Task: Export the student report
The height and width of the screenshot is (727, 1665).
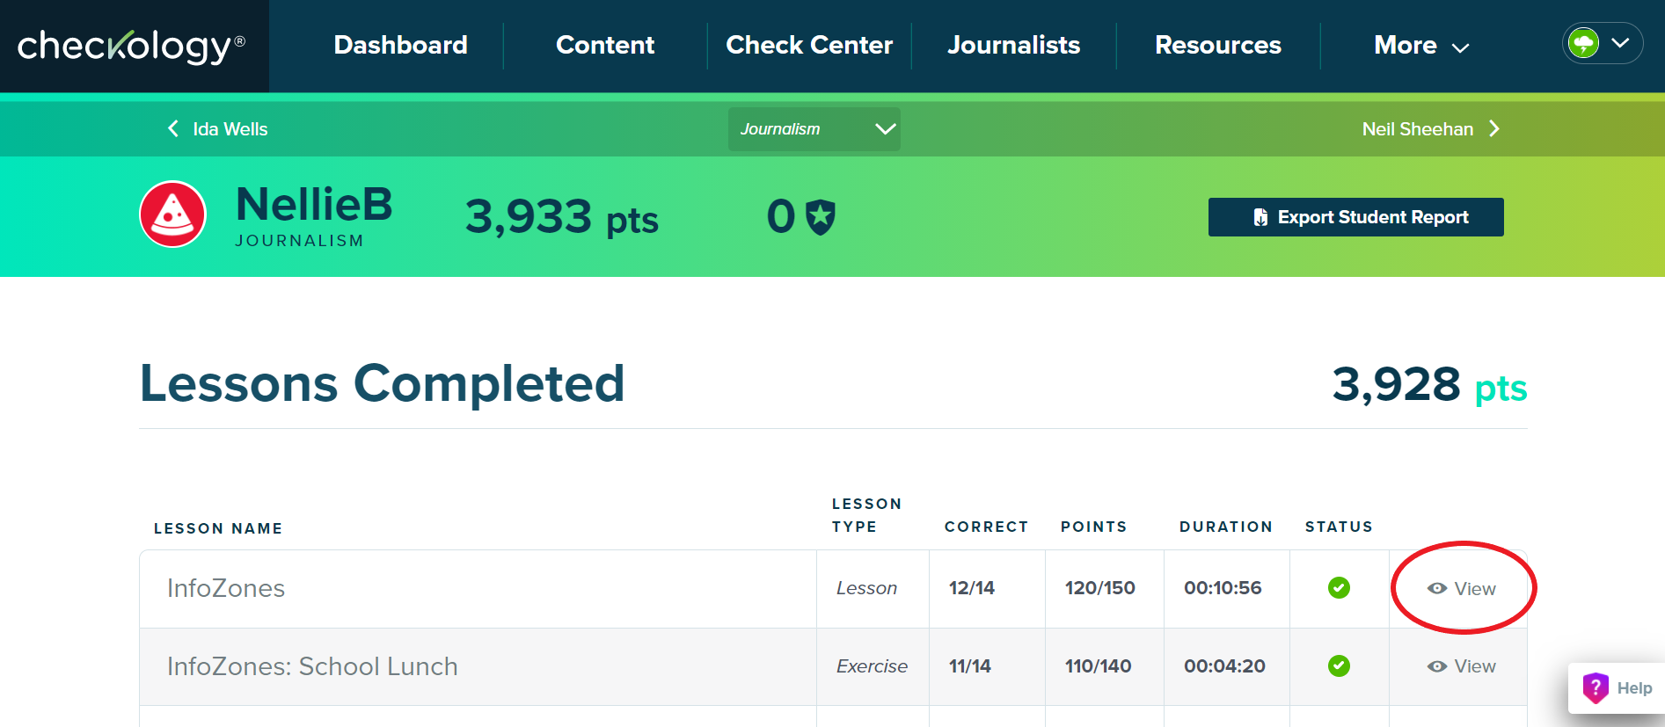Action: (1355, 217)
